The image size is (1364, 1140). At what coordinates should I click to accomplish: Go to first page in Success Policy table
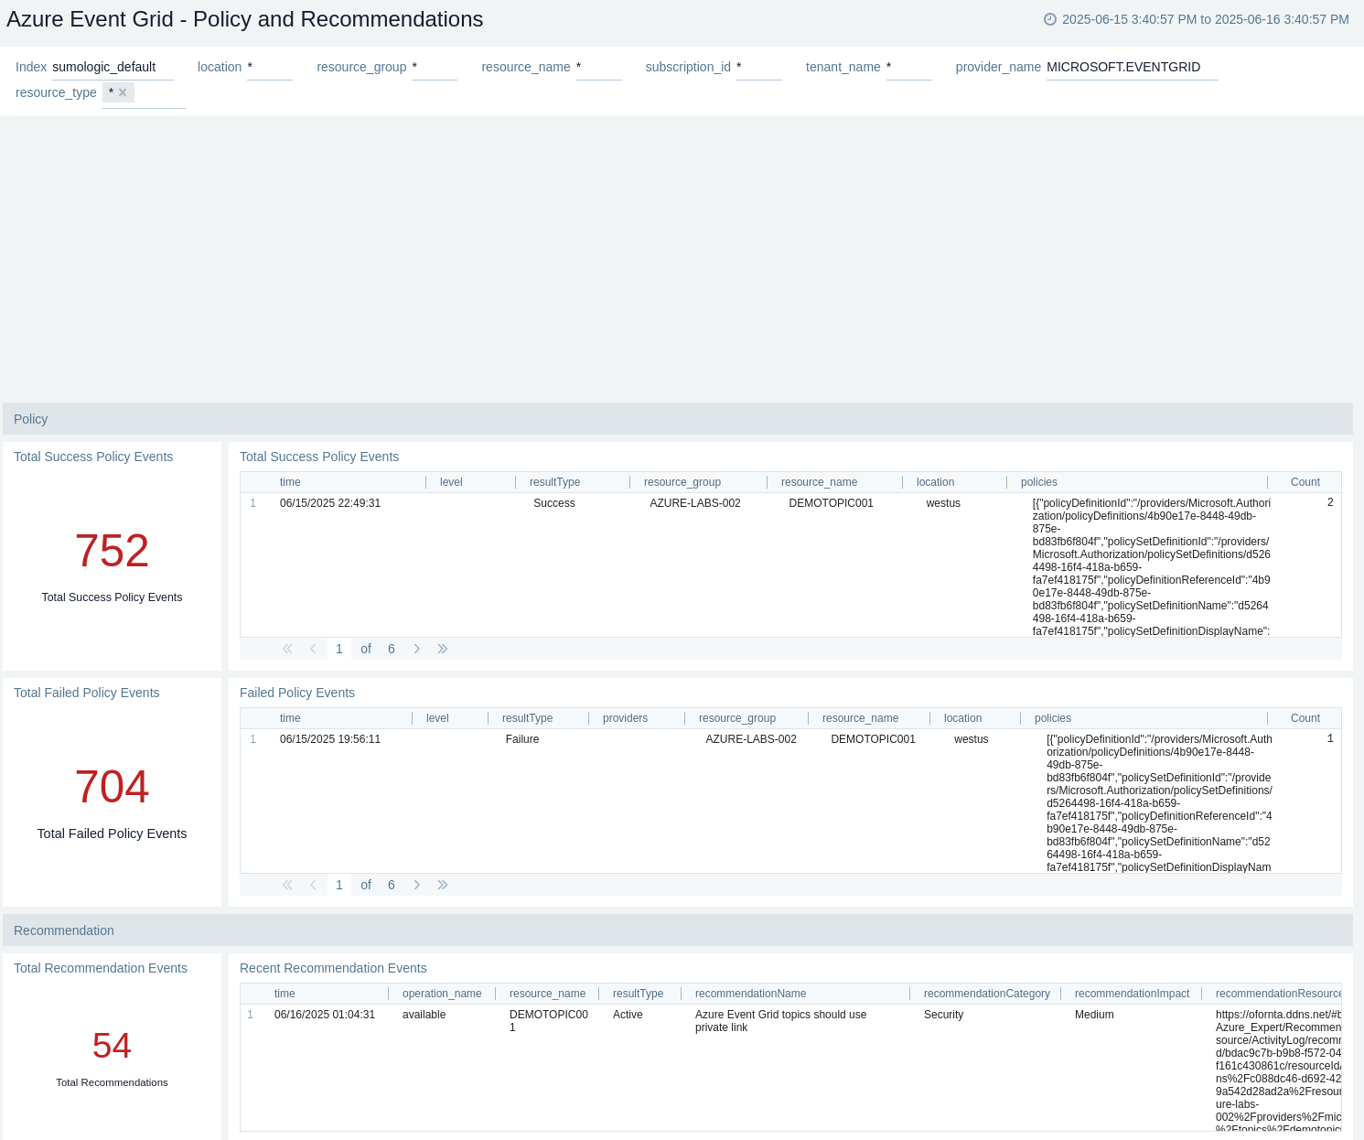point(287,649)
